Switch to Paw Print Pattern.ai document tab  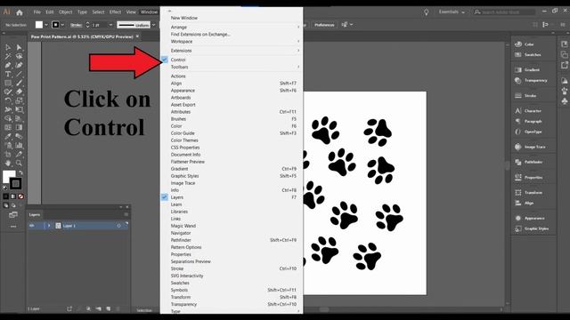click(x=82, y=36)
